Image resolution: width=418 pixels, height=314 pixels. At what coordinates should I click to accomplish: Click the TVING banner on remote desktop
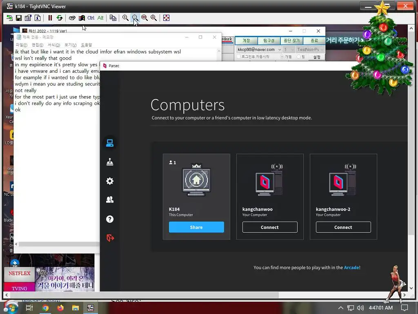tap(20, 288)
